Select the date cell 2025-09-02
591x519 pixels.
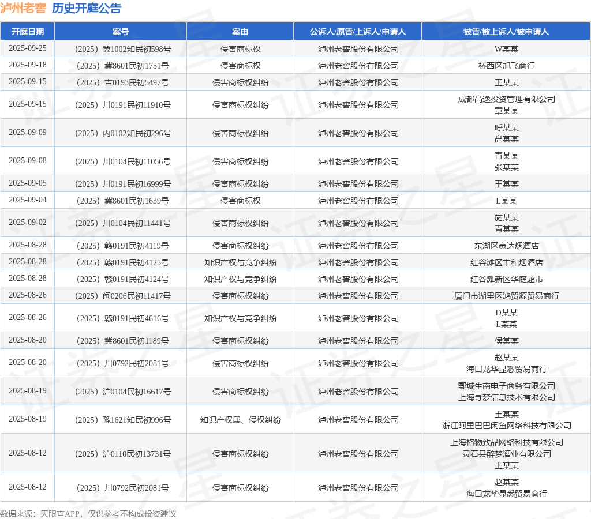[x=28, y=222]
